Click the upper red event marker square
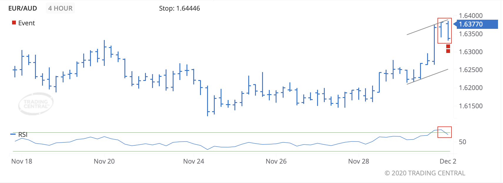The height and width of the screenshot is (183, 503). tap(448, 46)
